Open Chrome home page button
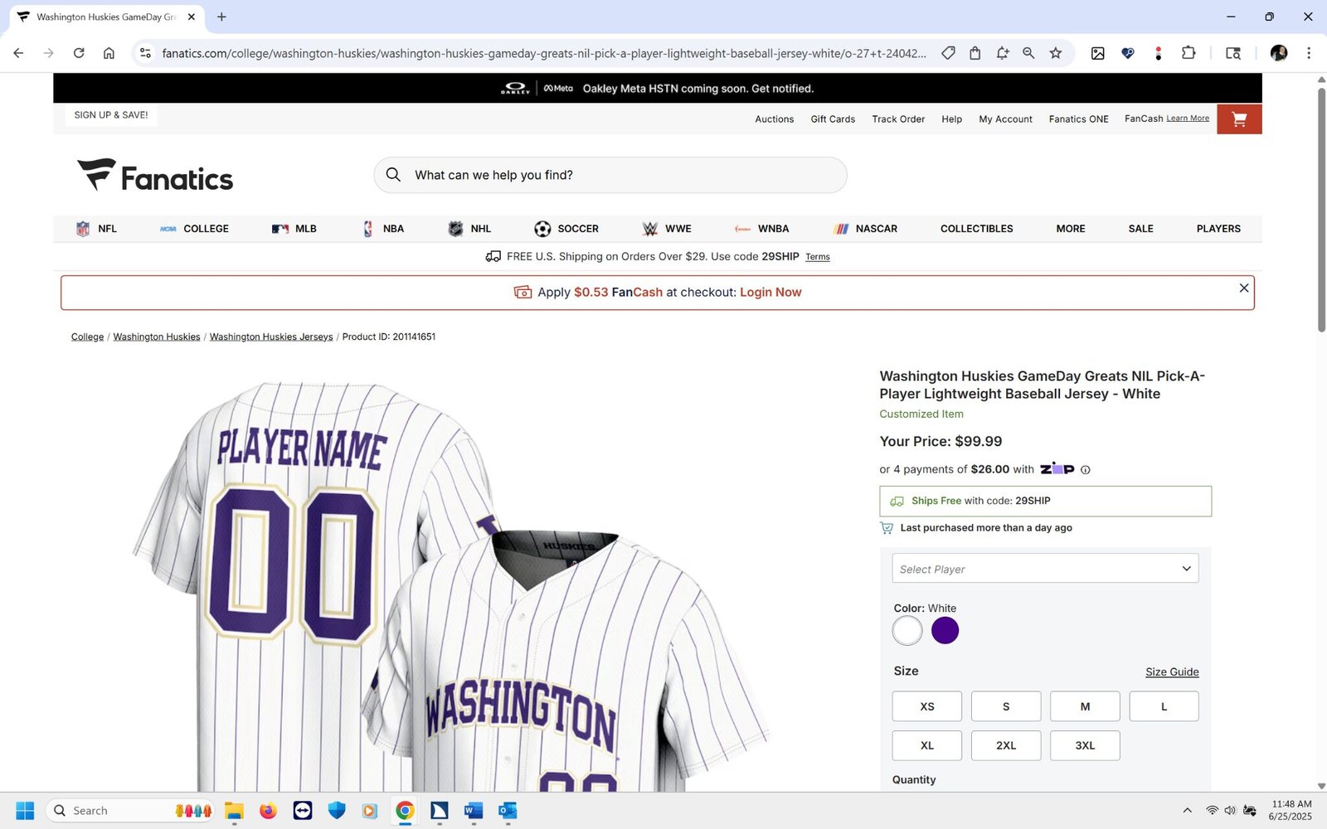Image resolution: width=1327 pixels, height=829 pixels. (109, 53)
